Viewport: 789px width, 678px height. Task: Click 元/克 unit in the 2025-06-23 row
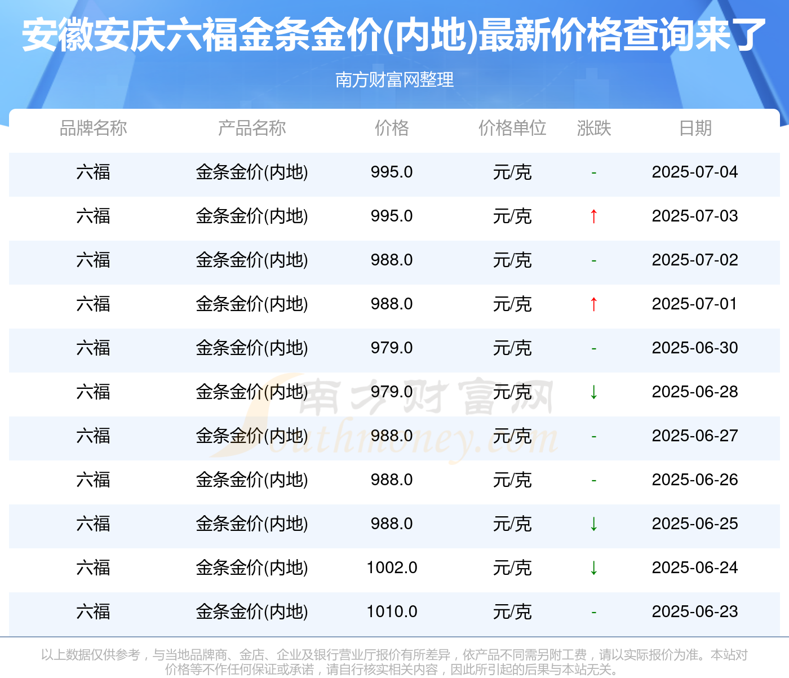pos(512,611)
